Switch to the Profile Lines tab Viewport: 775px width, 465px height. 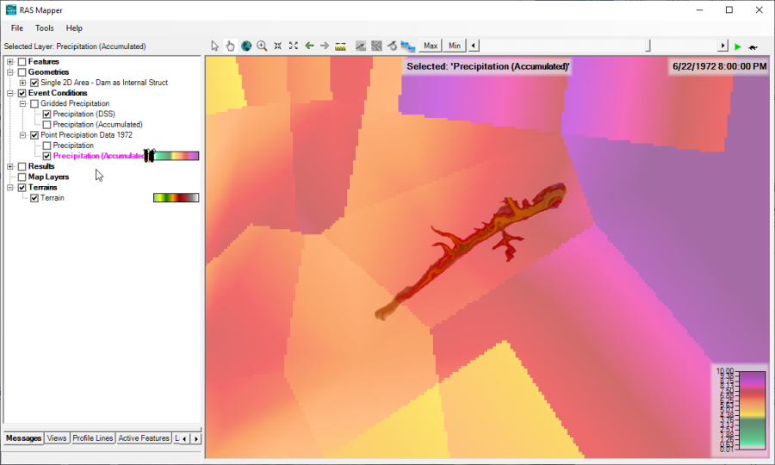pos(92,438)
